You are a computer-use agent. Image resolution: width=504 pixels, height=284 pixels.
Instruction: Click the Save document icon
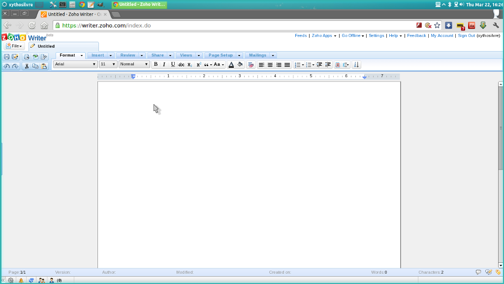pyautogui.click(x=6, y=57)
